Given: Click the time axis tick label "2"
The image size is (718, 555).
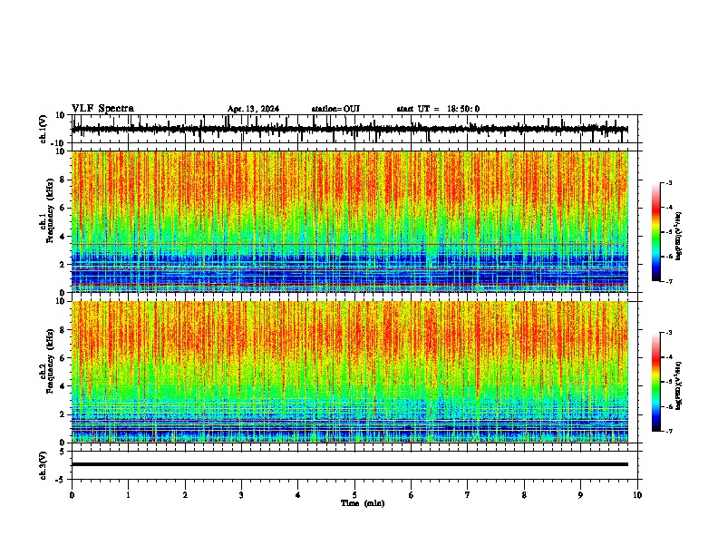Looking at the screenshot, I should pos(185,495).
